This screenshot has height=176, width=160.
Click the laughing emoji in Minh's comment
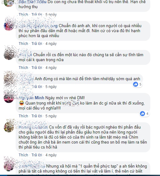click(22, 103)
